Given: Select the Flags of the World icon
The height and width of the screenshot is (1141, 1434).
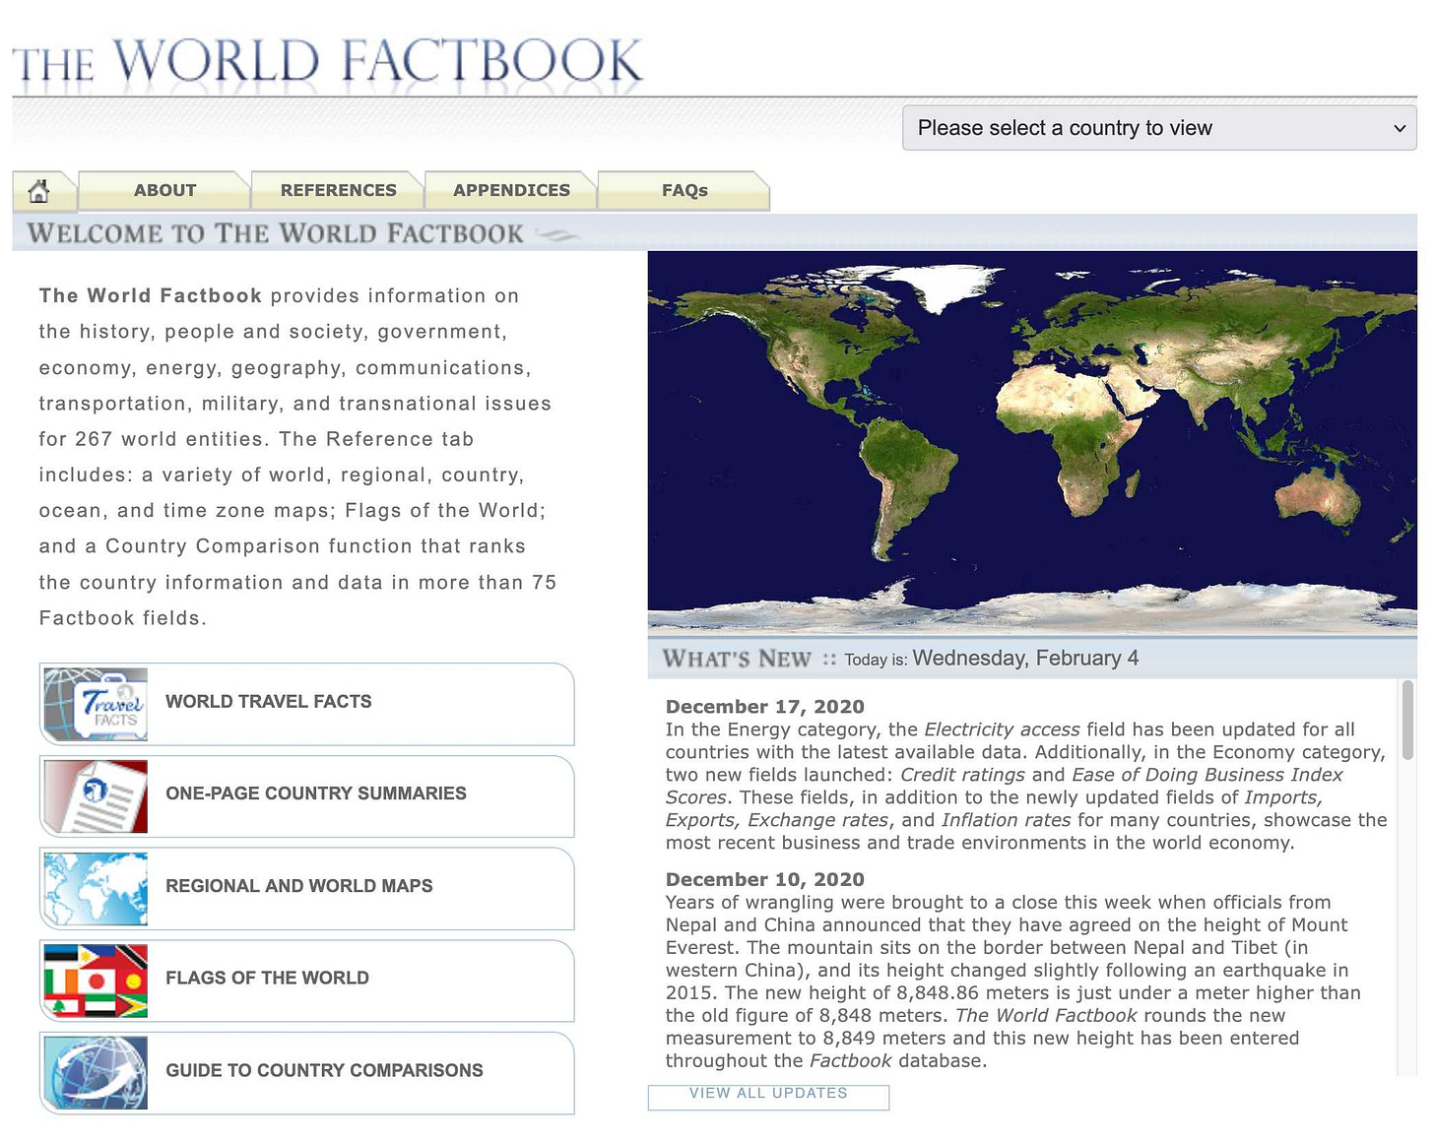Looking at the screenshot, I should click(x=95, y=980).
